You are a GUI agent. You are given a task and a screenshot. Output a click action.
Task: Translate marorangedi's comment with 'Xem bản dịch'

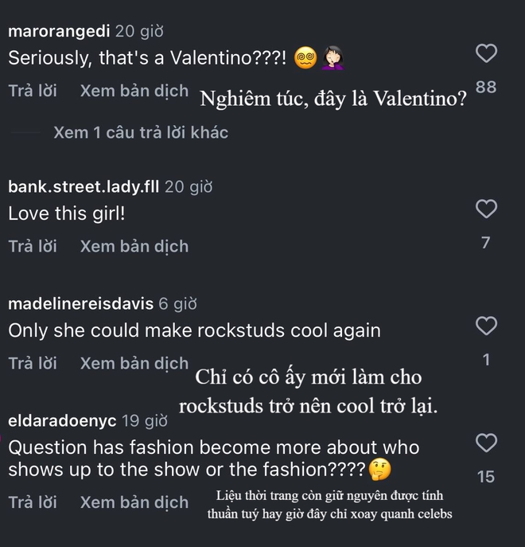pos(134,91)
